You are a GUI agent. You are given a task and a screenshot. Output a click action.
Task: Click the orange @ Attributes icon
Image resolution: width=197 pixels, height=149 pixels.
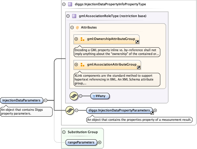pyautogui.click(x=78, y=27)
